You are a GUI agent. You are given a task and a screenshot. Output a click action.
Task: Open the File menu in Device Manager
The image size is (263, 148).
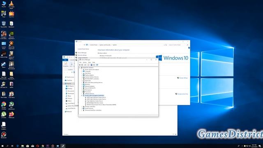tap(81, 62)
